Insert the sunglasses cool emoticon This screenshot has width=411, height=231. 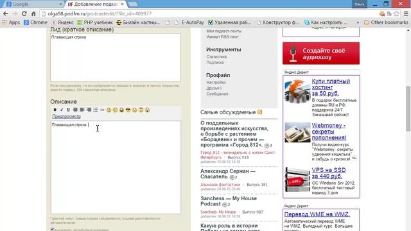point(128,110)
